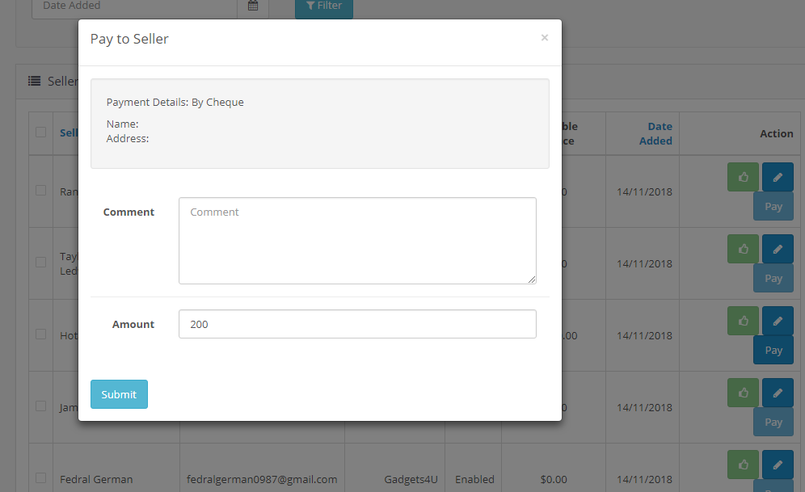Click the approve thumbs-up icon in second row

pos(743,249)
